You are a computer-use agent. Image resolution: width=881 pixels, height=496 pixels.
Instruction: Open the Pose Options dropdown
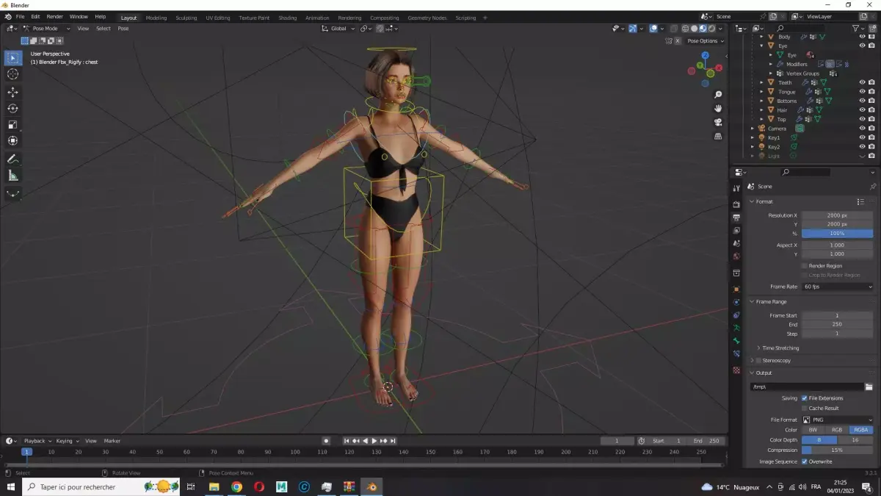704,41
